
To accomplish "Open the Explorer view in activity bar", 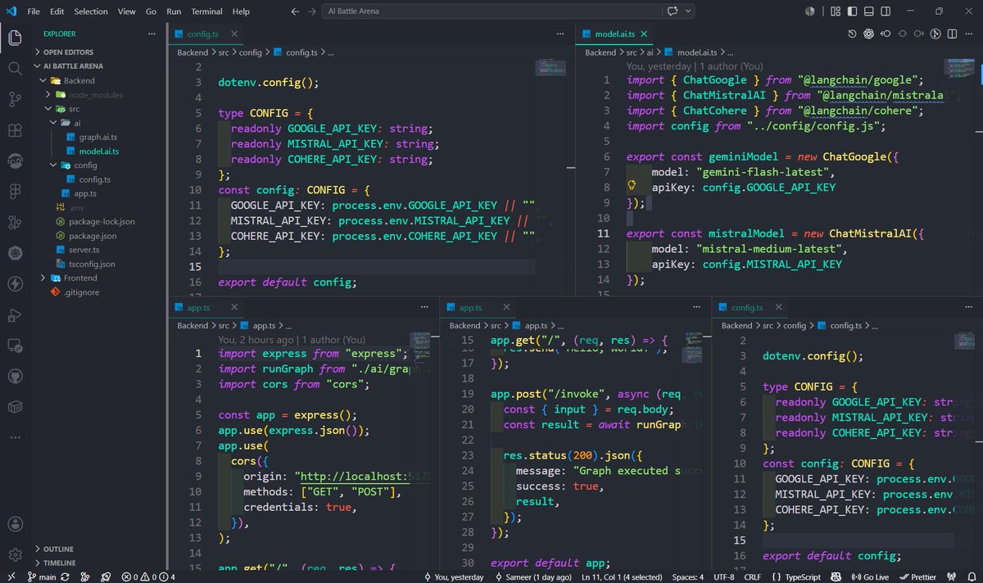I will pos(15,37).
